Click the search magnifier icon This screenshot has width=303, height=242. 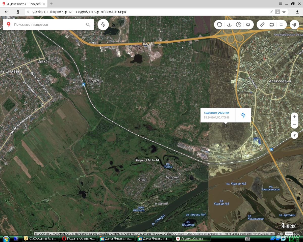point(88,24)
